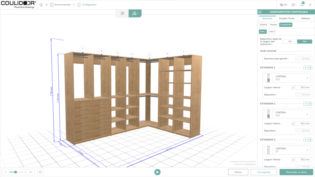Image resolution: width=315 pixels, height=177 pixels.
Task: Click the lock icon beside Extension 1 width
Action: [x=293, y=87]
